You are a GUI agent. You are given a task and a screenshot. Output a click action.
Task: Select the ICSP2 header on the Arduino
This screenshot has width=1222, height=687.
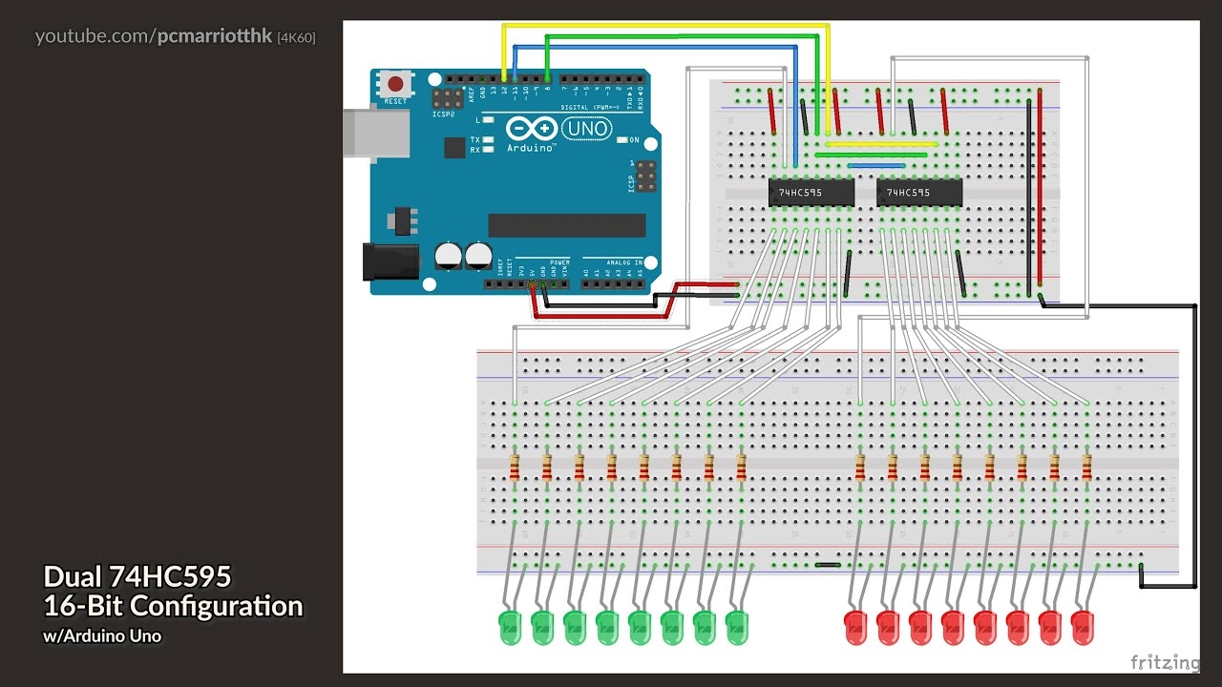tap(448, 97)
